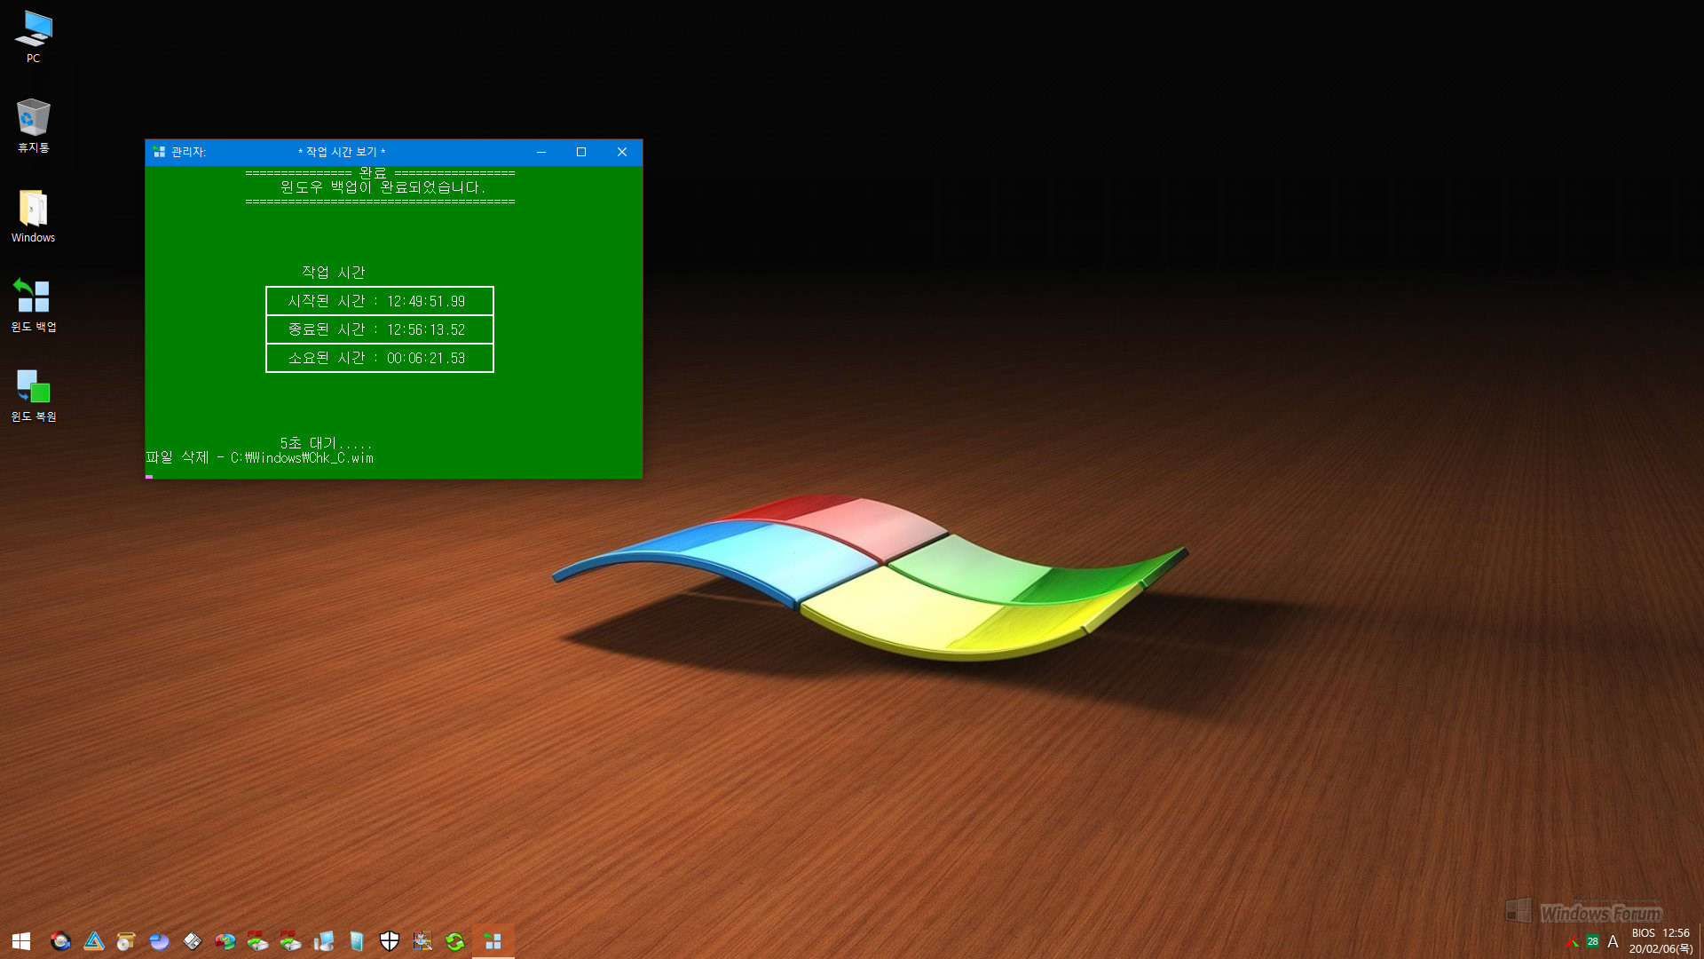
Task: Click the console window icon in title bar
Action: pyautogui.click(x=159, y=153)
